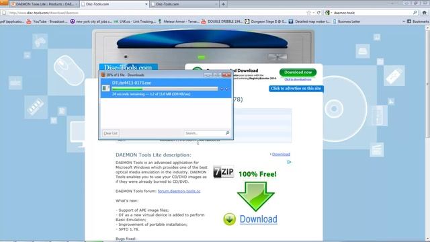Click the page icon in the address bar
430x242 pixels.
pos(4,13)
